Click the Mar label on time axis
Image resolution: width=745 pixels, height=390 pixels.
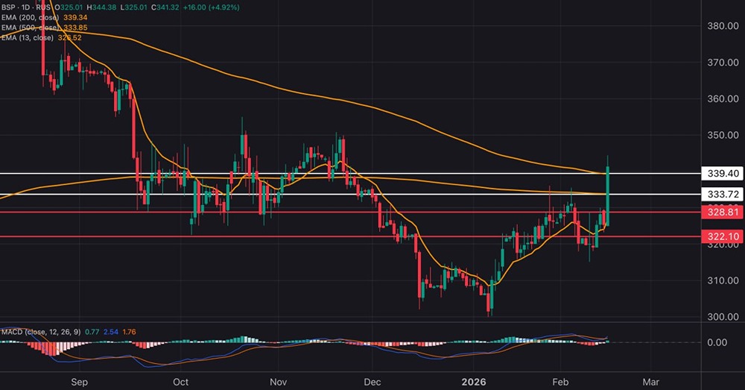tap(650, 383)
